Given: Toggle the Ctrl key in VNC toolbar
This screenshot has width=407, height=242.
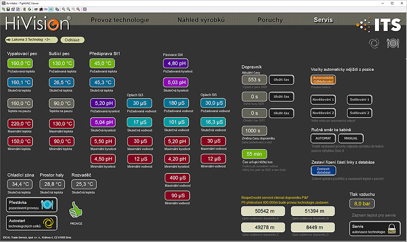Looking at the screenshot, I should [45, 9].
